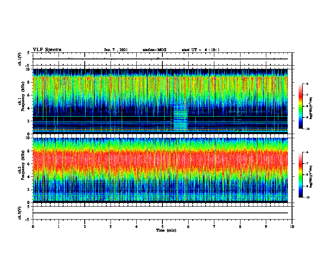This screenshot has width=329, height=254.
Task: Click the "ch.1(V)" top waveform axis label
Action: click(20, 59)
